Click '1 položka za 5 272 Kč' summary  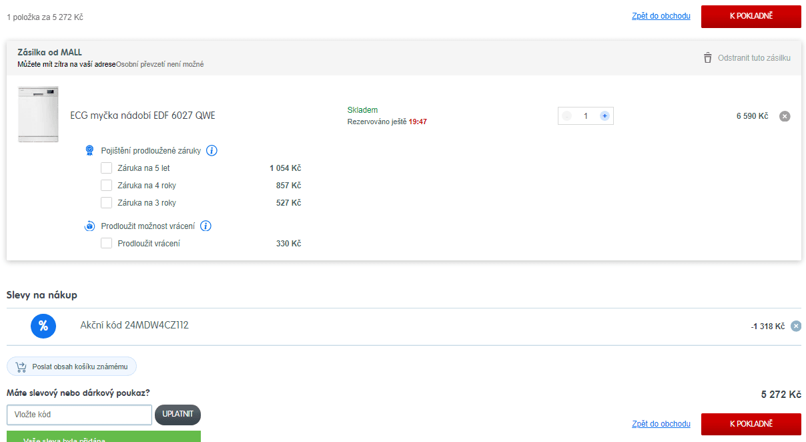click(x=45, y=17)
